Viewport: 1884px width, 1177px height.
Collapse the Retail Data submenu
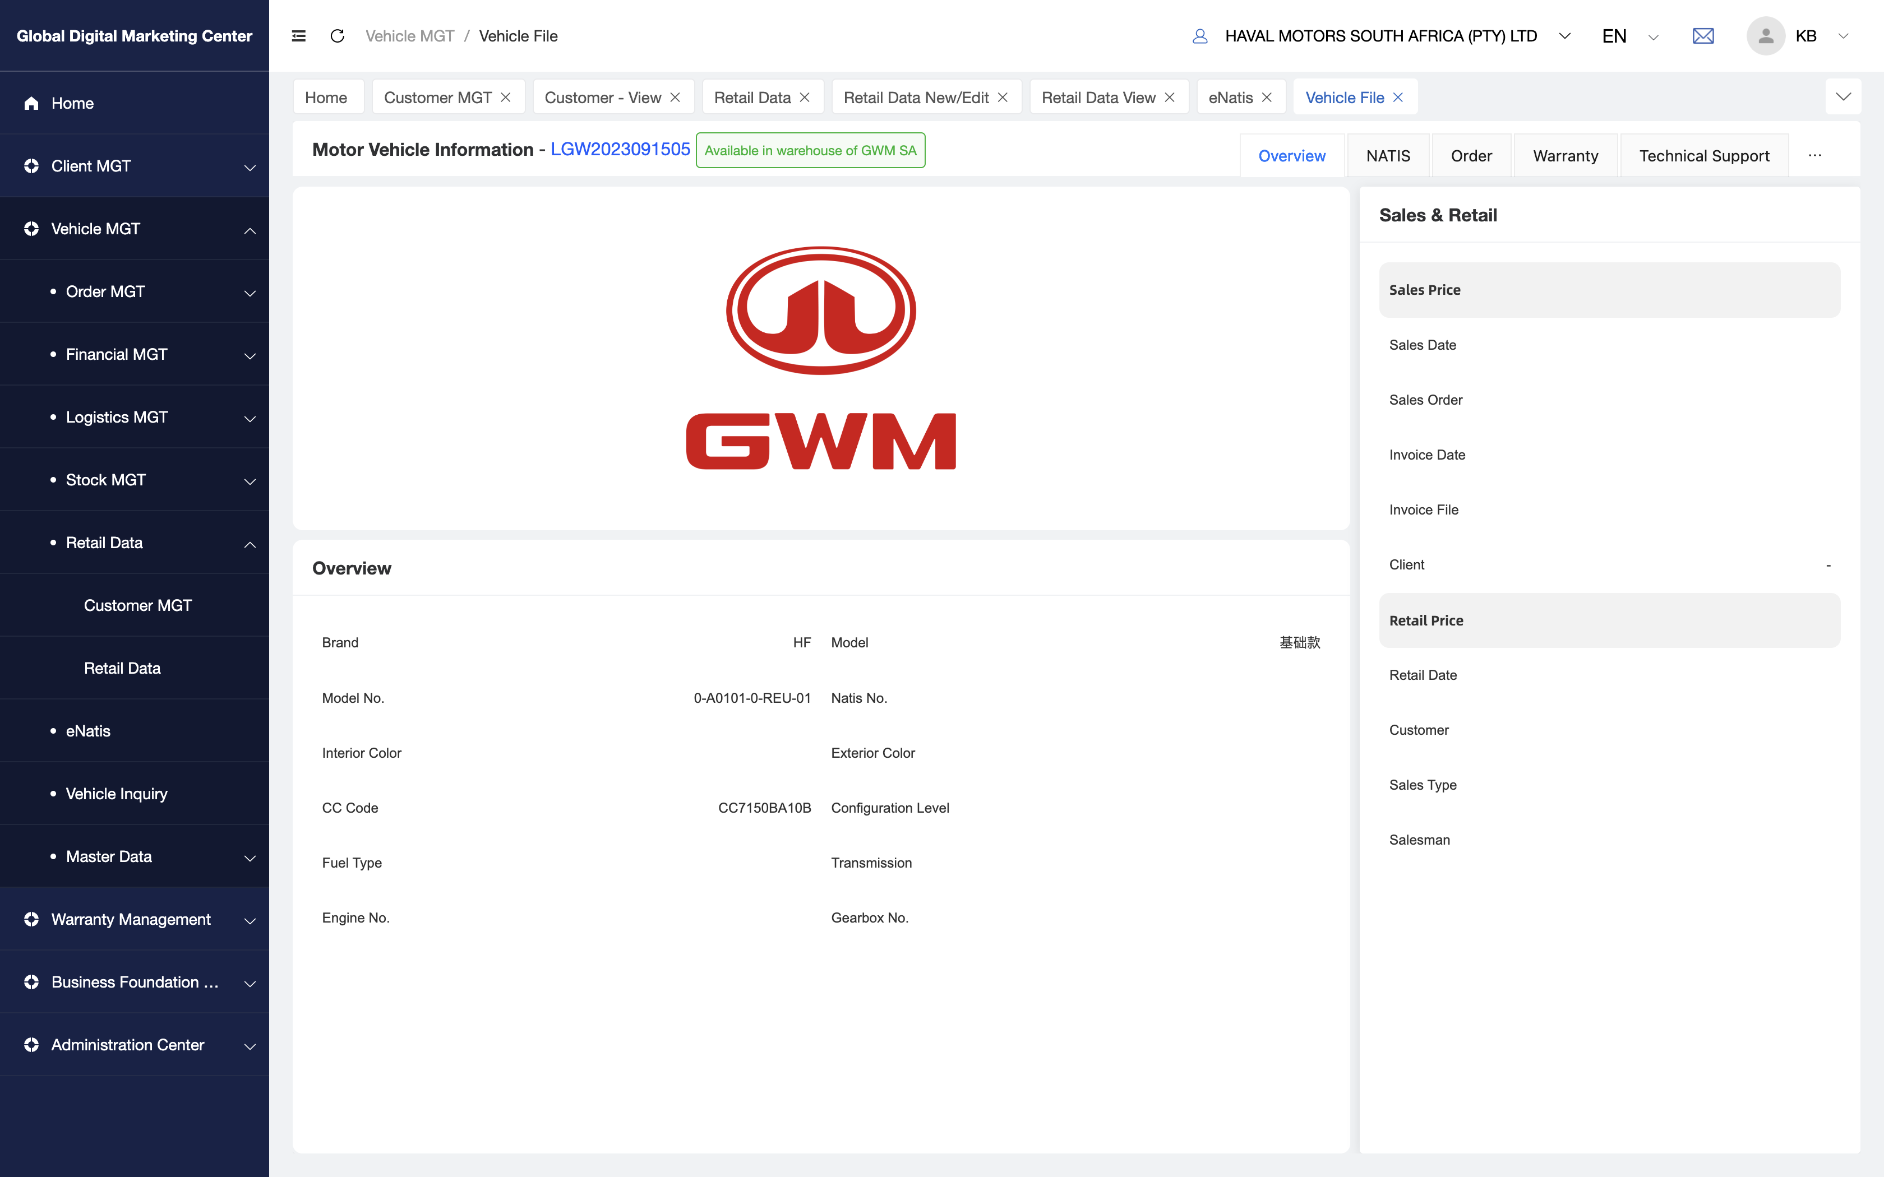click(250, 544)
